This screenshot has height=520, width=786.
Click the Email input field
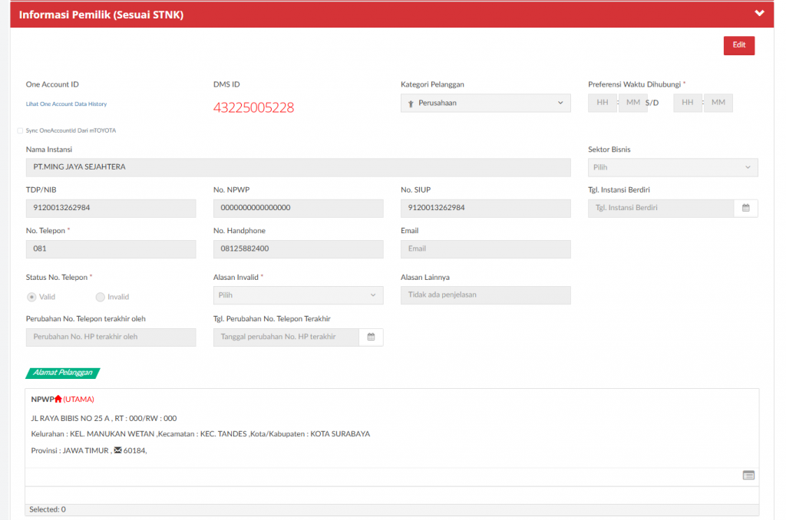coord(485,249)
